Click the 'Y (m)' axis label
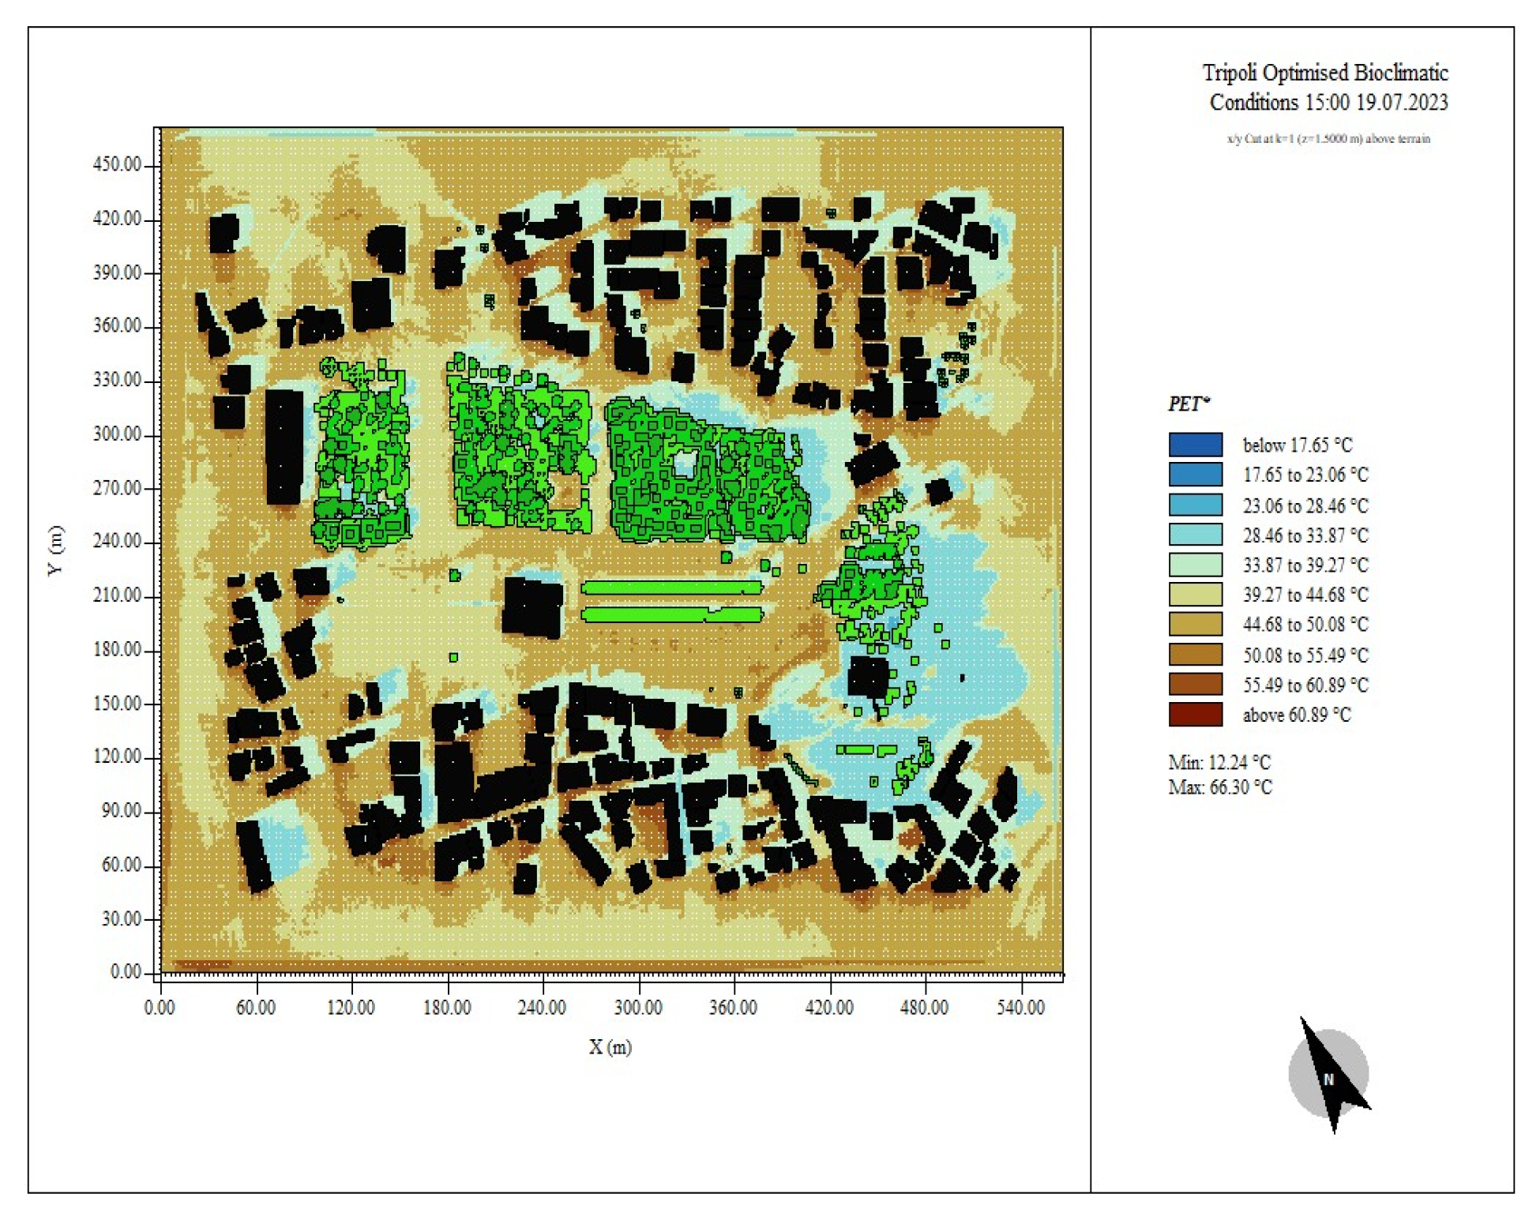The image size is (1540, 1224). (55, 550)
